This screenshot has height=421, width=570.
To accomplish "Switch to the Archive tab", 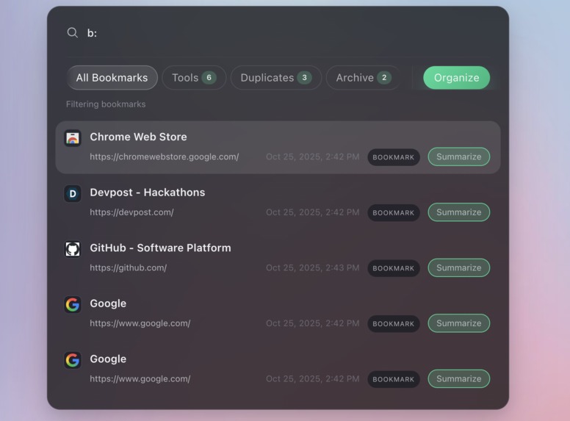I will click(x=364, y=78).
